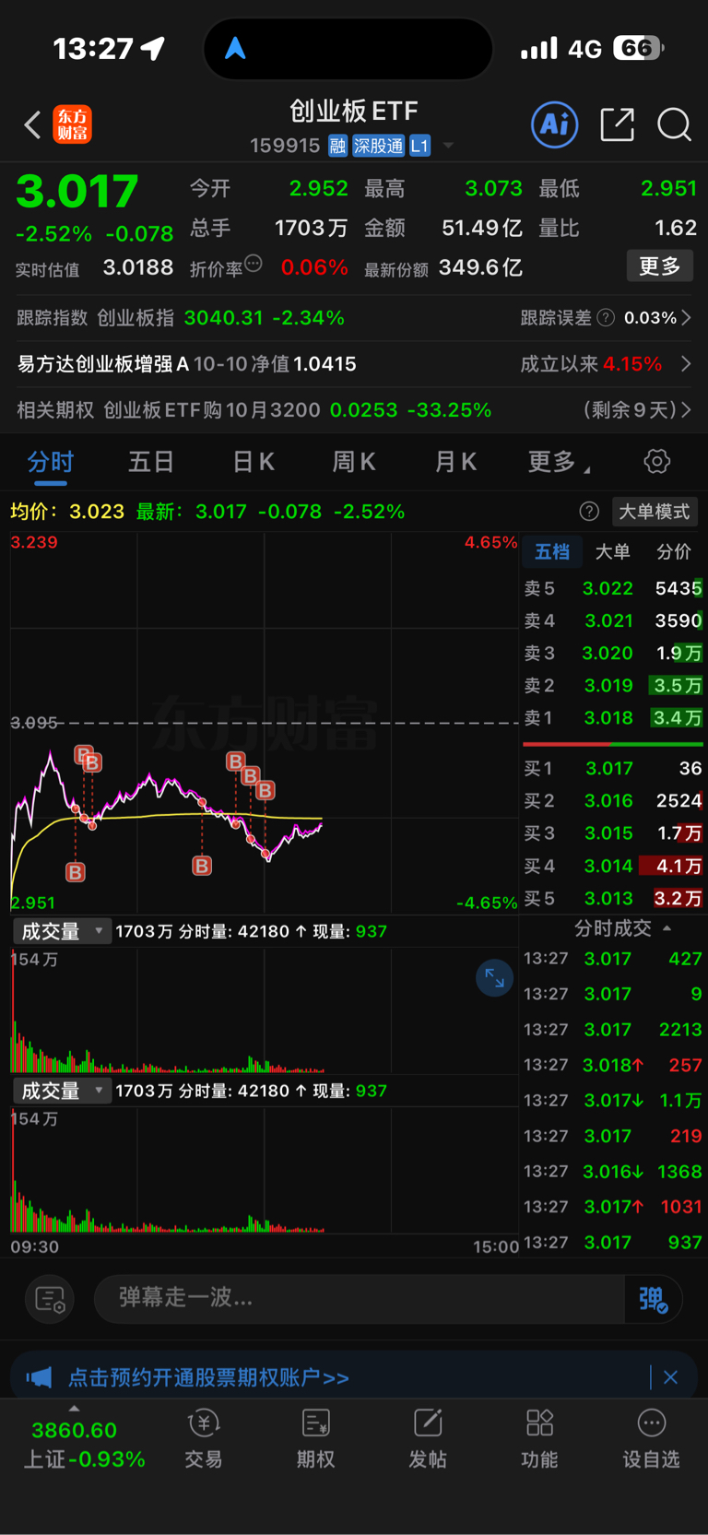Tap the 最新份额 349.6亿 value
Viewport: 708px width, 1535px height.
pos(480,267)
